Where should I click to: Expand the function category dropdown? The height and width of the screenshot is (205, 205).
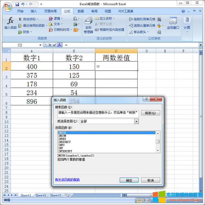[136, 121]
